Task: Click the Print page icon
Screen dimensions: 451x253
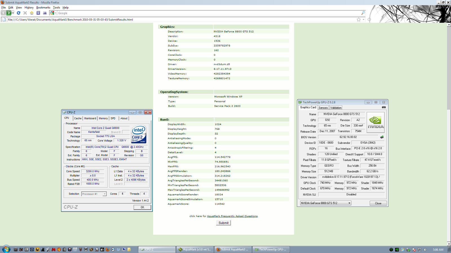Action: point(45,13)
